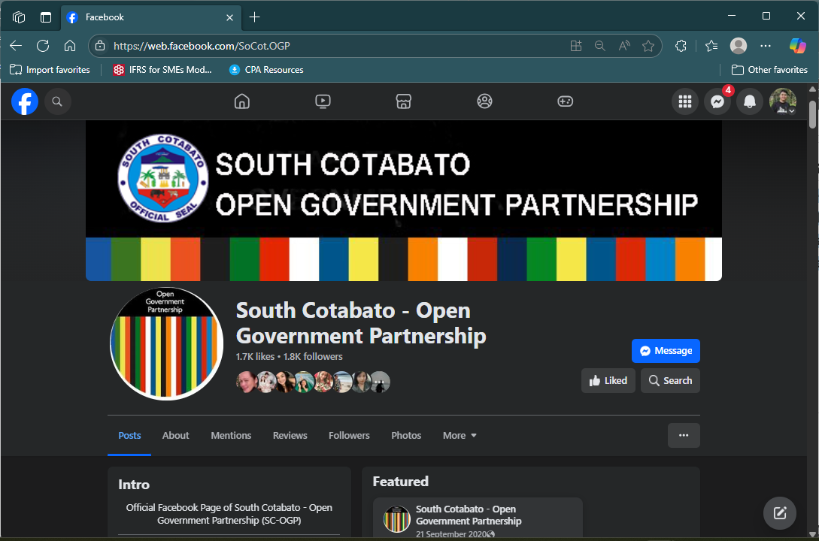Open the Facebook search magnifier

(x=57, y=101)
